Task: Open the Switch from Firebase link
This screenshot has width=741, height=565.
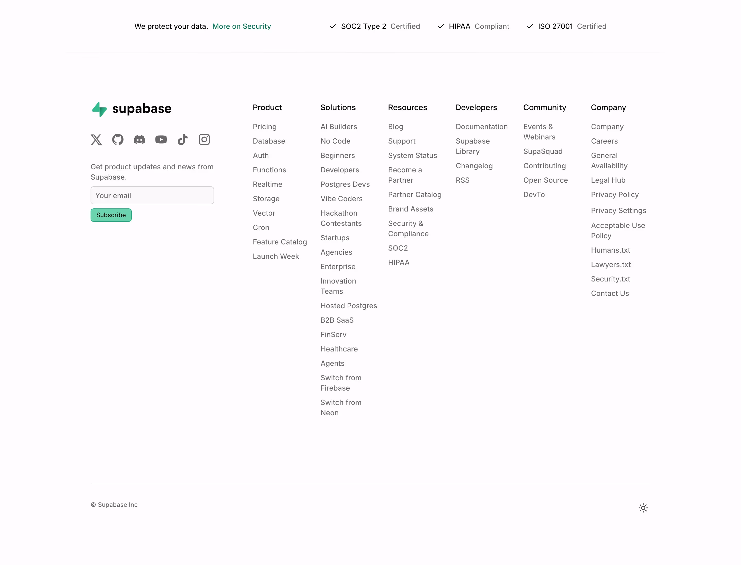Action: pos(341,383)
